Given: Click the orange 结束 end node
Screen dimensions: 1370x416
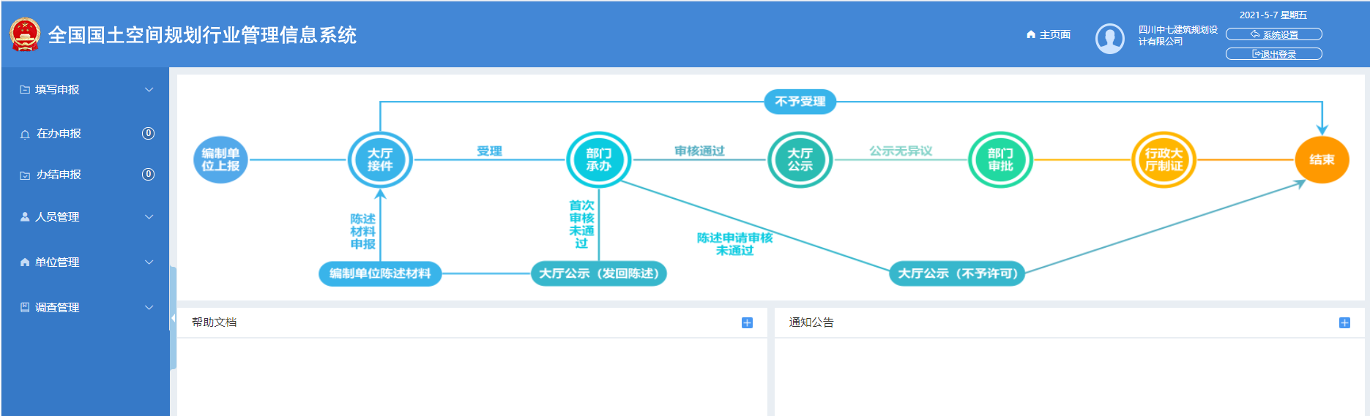Looking at the screenshot, I should (x=1322, y=159).
